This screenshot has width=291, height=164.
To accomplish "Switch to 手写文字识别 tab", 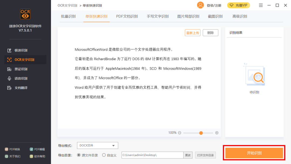I will 158,16.
